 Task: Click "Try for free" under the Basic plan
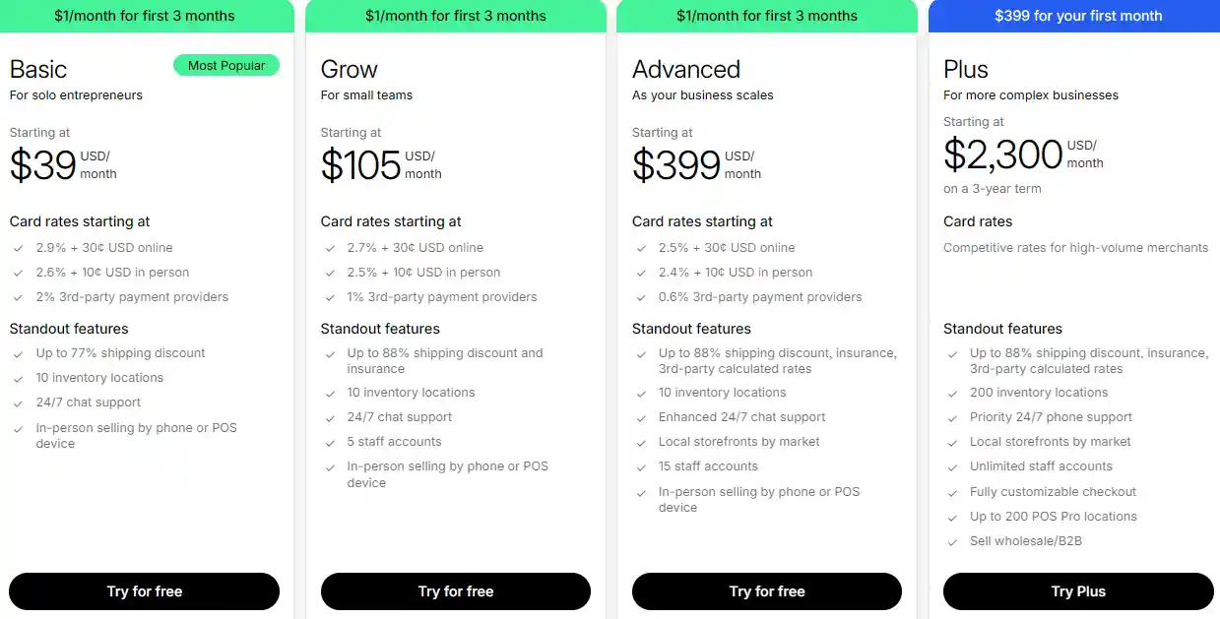144,591
